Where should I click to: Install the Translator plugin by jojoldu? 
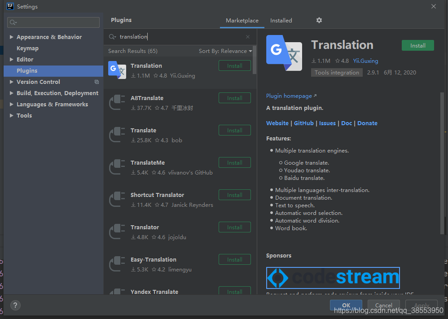pyautogui.click(x=235, y=227)
